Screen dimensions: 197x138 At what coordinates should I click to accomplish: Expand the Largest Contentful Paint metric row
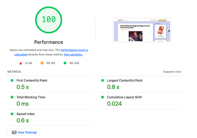pos(141,84)
